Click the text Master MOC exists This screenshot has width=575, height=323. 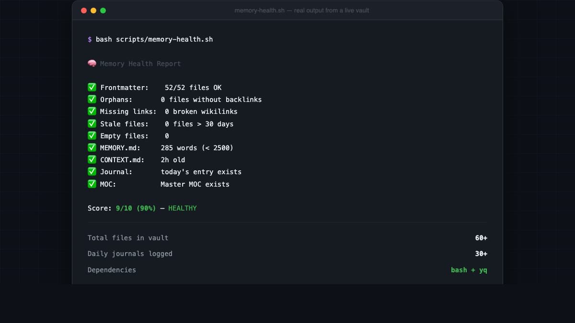[195, 184]
